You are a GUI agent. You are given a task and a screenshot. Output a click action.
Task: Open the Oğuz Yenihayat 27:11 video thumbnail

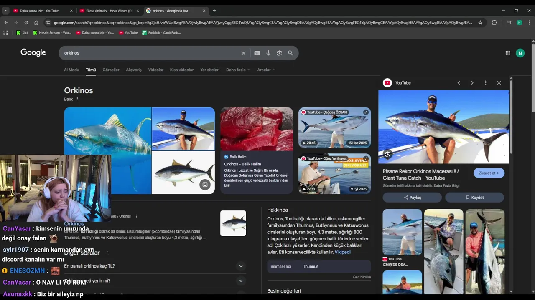click(x=335, y=174)
